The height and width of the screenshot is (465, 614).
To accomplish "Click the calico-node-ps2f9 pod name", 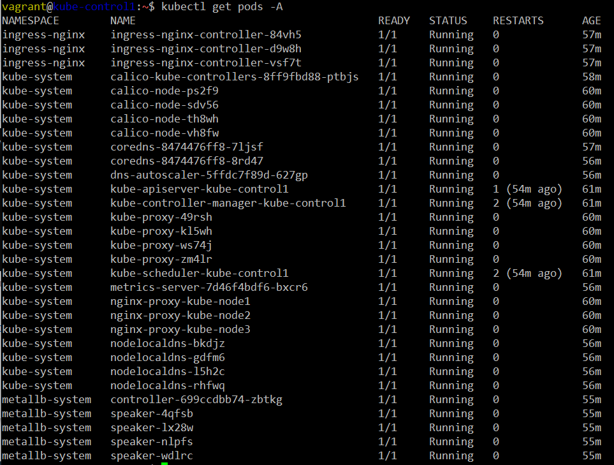I will coord(164,91).
